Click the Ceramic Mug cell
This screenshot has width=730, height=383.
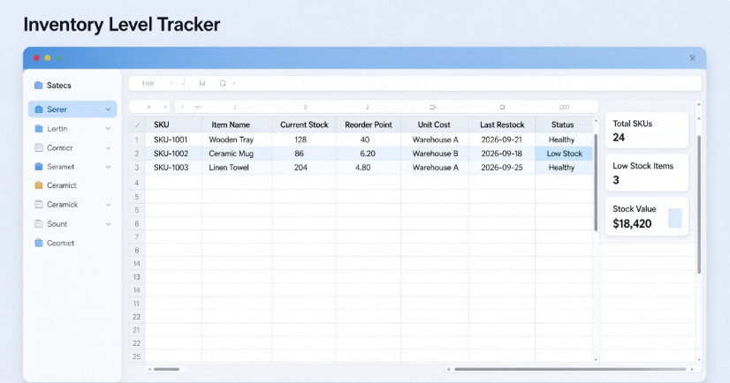click(x=237, y=154)
